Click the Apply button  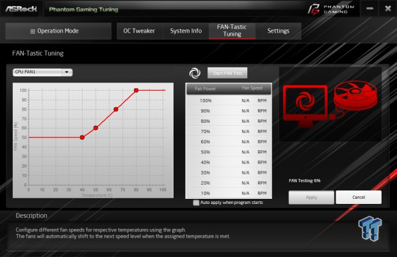311,198
